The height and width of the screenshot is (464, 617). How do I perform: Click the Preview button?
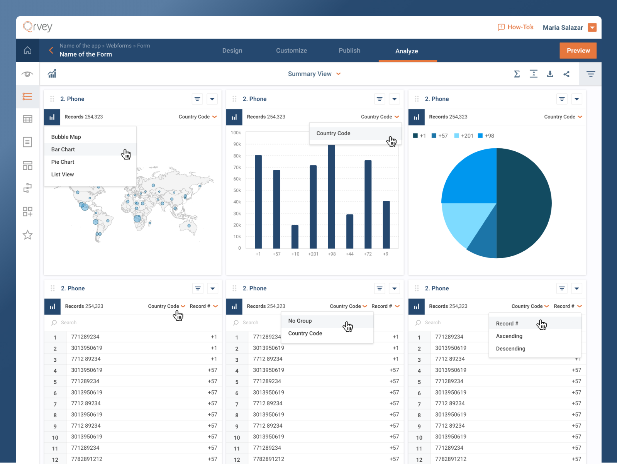[578, 51]
